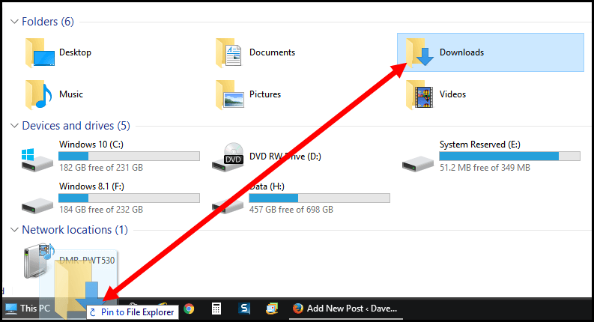The image size is (594, 322).
Task: Collapse the Network locations (1) chevron
Action: (14, 230)
